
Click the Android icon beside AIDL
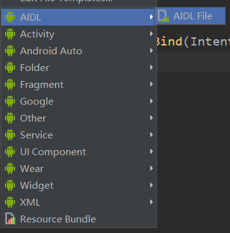[10, 17]
